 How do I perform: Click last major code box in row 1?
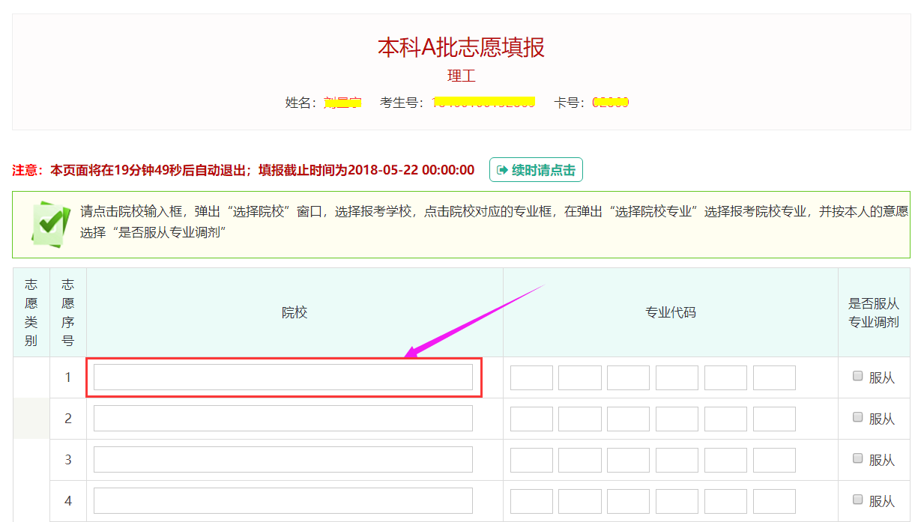(x=774, y=377)
